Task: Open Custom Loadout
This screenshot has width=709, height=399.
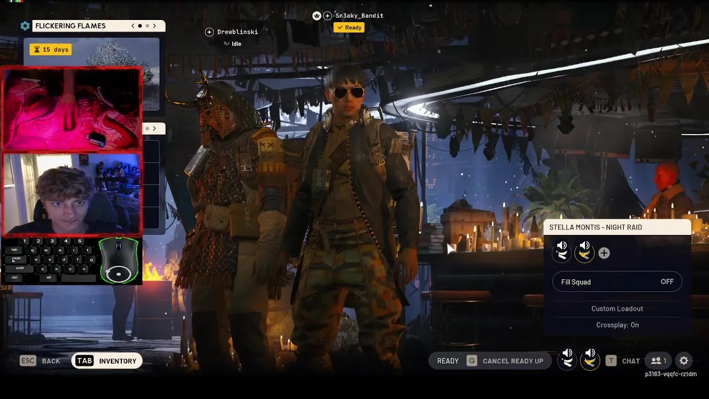Action: (617, 309)
